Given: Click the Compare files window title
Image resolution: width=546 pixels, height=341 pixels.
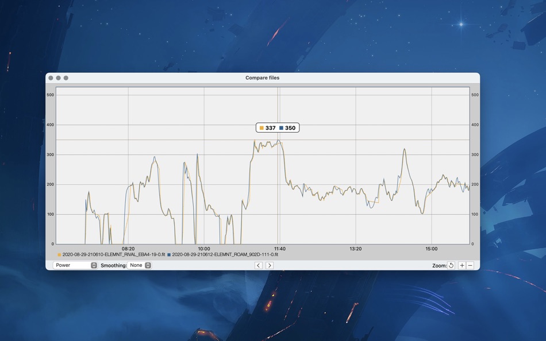Looking at the screenshot, I should [x=263, y=77].
